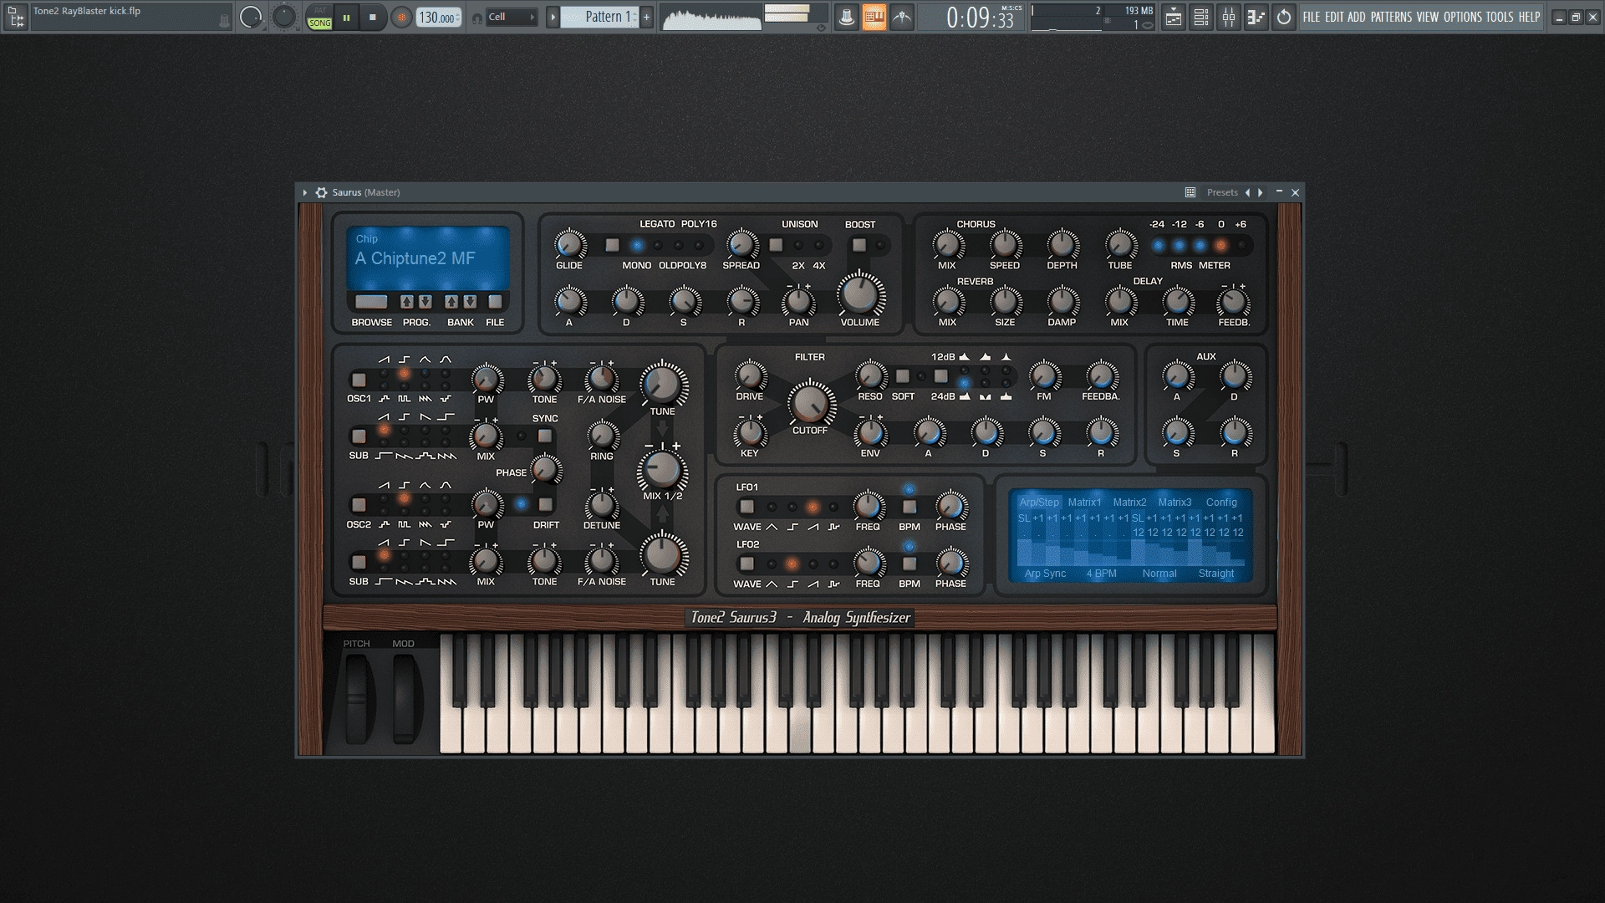
Task: Click the filter CUTOFF knob
Action: point(809,404)
